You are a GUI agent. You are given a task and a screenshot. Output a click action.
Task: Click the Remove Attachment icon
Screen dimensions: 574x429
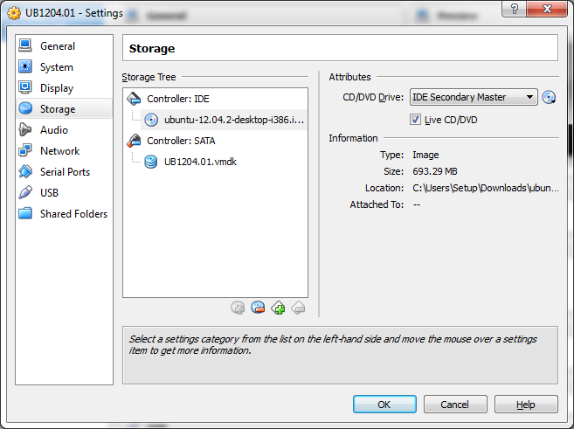pyautogui.click(x=258, y=308)
